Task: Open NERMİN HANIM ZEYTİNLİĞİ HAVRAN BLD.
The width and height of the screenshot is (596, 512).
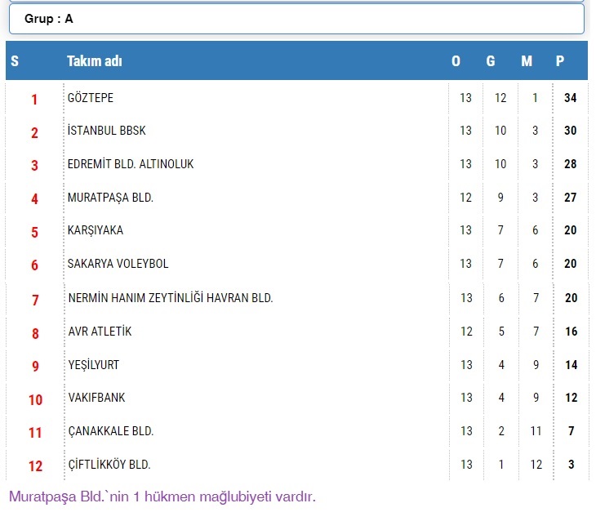Action: click(x=170, y=298)
